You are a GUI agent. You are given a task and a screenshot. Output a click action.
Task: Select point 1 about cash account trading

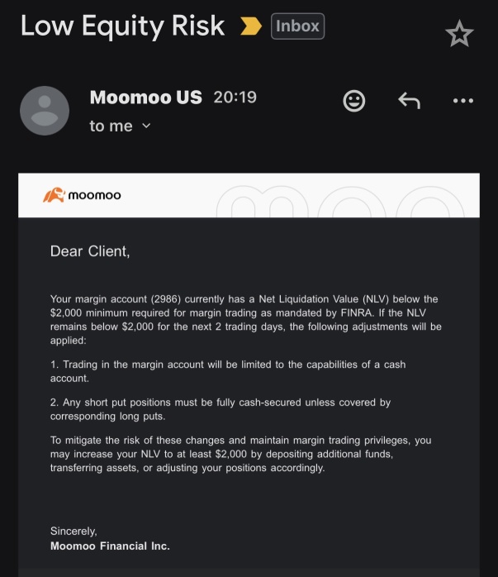[227, 371]
